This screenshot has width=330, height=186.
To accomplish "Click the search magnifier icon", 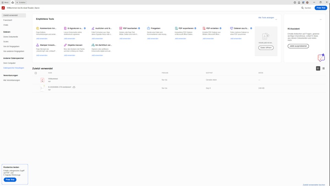I will point(302,8).
